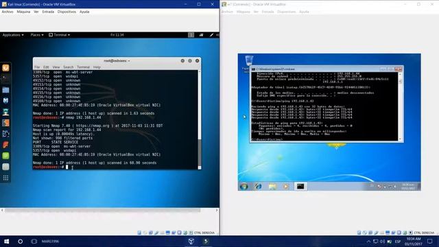Open Dispositivos menu in W7 VirtualBox window
The image size is (439, 247).
287,12
